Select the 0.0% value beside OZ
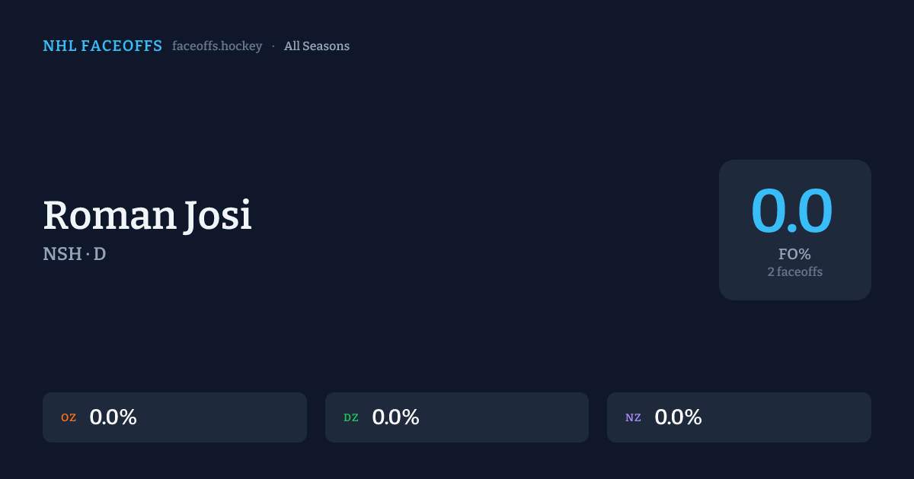914x479 pixels. click(113, 417)
